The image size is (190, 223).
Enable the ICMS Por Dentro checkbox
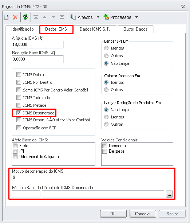coord(19,82)
